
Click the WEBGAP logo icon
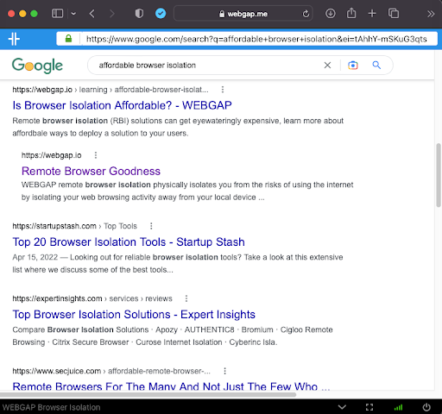[x=14, y=39]
